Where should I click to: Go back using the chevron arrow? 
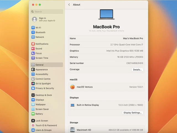69,5
